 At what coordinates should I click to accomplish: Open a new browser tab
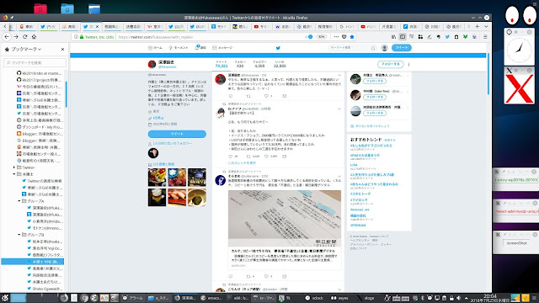[478, 26]
